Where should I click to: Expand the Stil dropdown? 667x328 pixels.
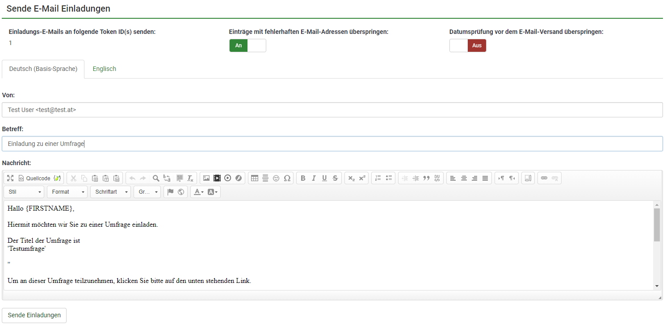pyautogui.click(x=24, y=192)
